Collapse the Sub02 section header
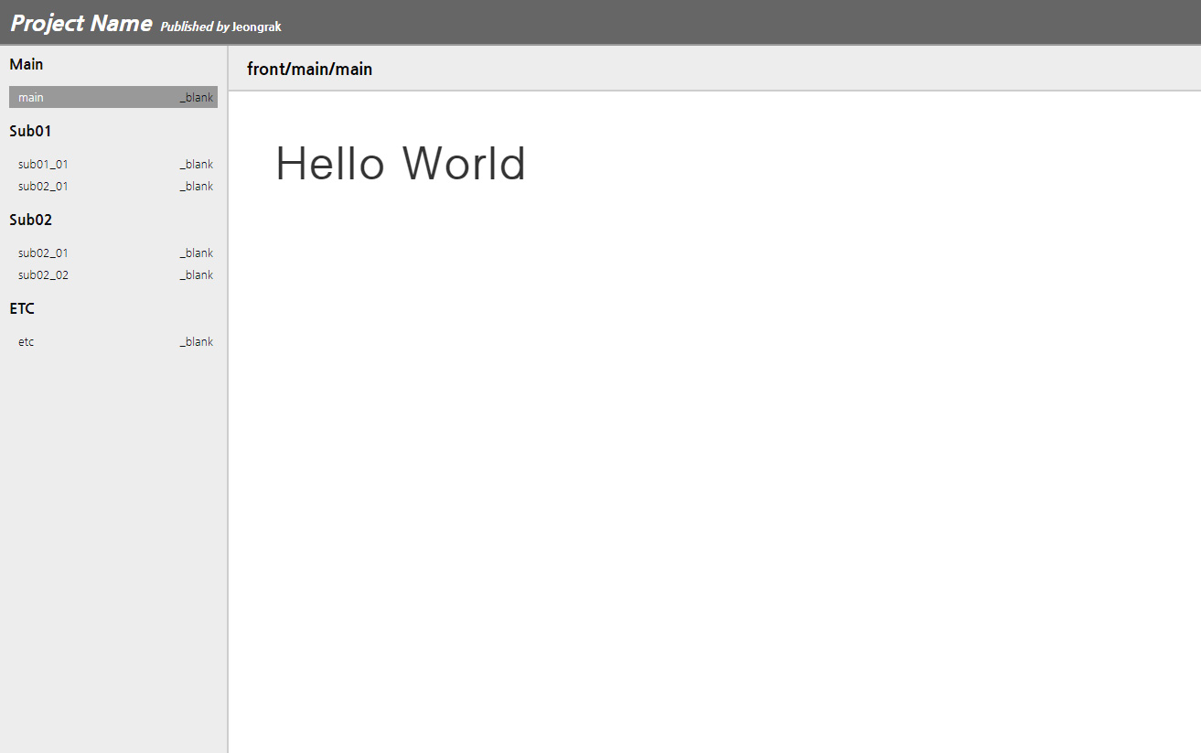 [x=30, y=220]
